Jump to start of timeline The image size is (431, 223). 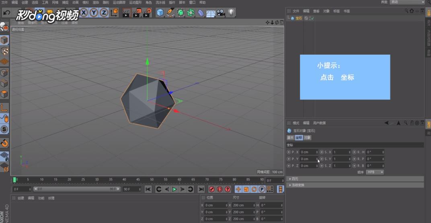(x=148, y=189)
